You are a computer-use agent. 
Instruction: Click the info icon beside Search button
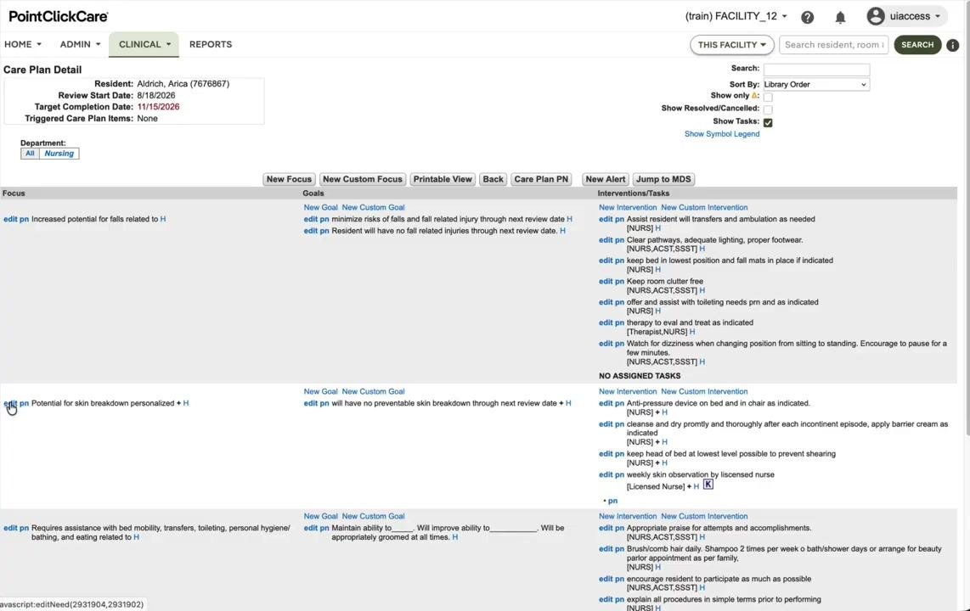(953, 45)
